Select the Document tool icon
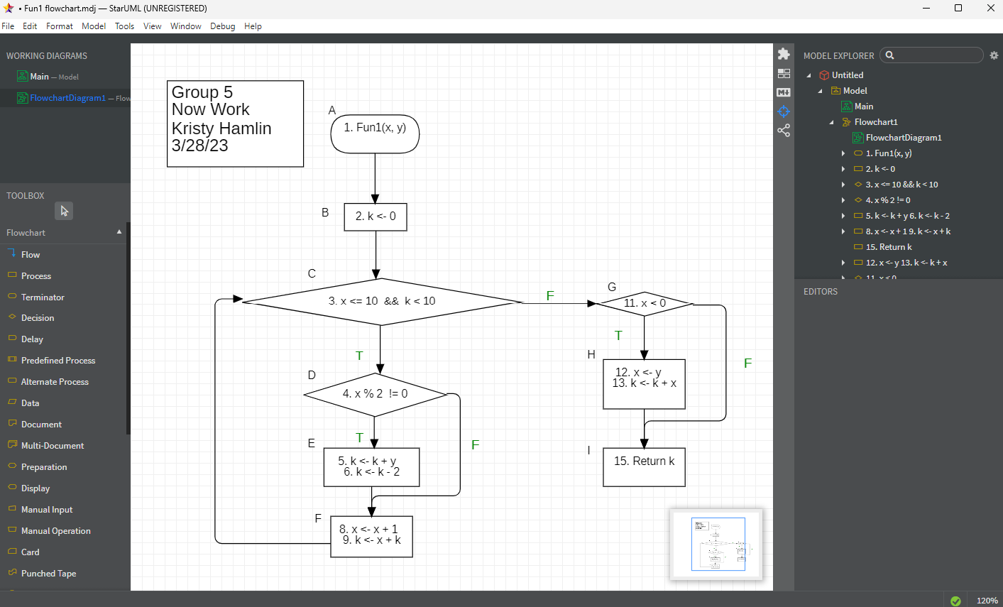The width and height of the screenshot is (1003, 607). [12, 423]
